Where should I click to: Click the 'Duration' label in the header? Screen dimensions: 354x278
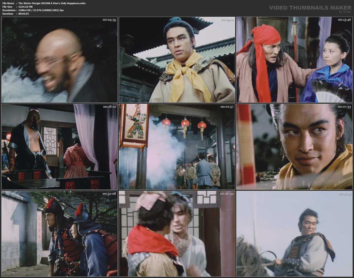(8, 14)
